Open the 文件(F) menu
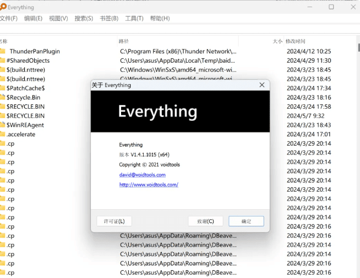This screenshot has width=360, height=278. coord(9,18)
